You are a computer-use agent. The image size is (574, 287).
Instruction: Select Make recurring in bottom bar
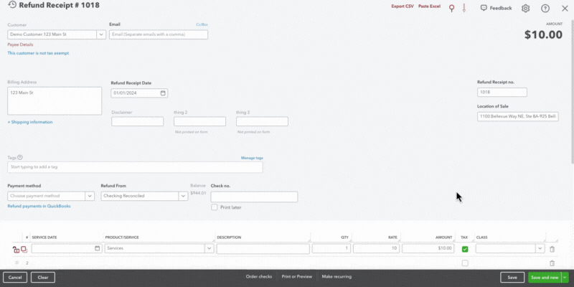[337, 277]
